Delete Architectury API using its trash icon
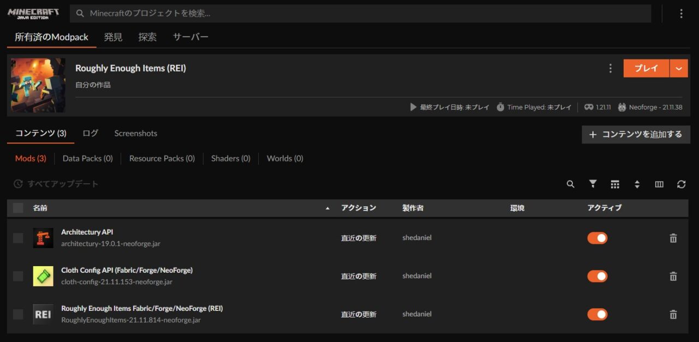This screenshot has width=699, height=342. [673, 238]
